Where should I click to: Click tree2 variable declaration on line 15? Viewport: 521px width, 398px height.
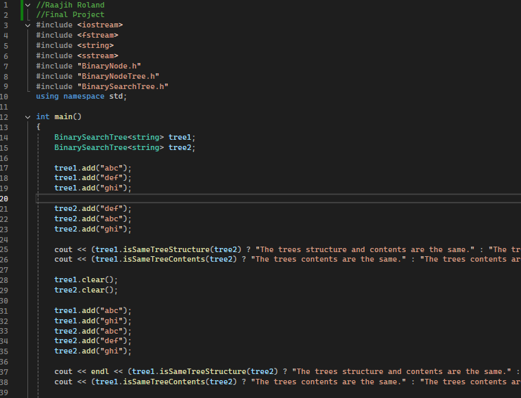tap(180, 147)
